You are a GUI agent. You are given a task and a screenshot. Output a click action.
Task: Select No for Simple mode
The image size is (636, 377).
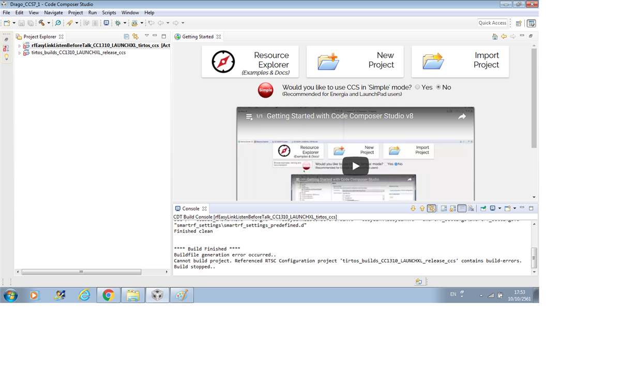click(438, 87)
